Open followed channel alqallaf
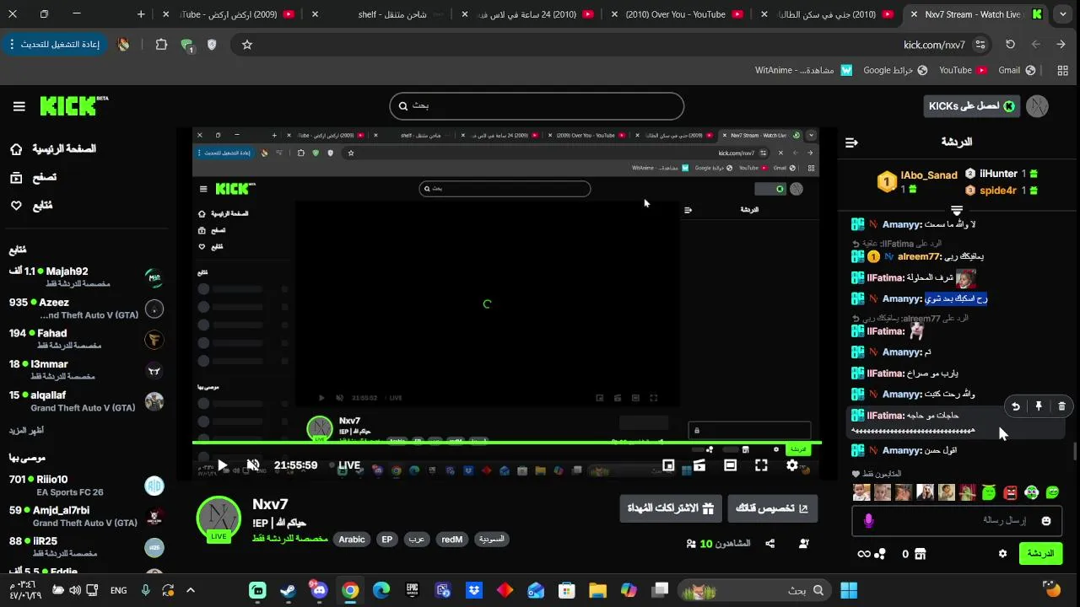The height and width of the screenshot is (607, 1080). coord(84,401)
